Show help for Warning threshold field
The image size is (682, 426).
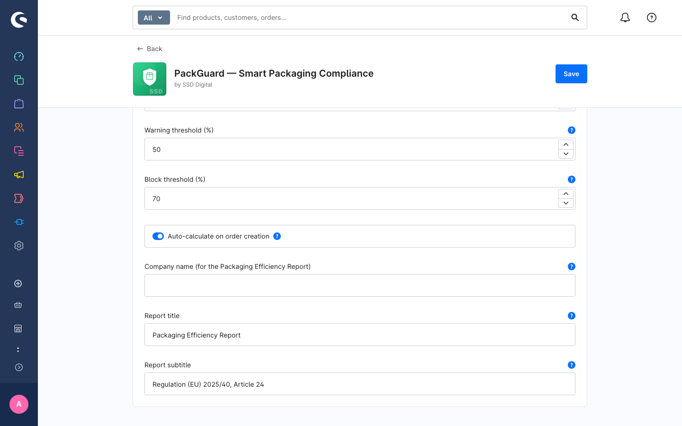(x=572, y=130)
